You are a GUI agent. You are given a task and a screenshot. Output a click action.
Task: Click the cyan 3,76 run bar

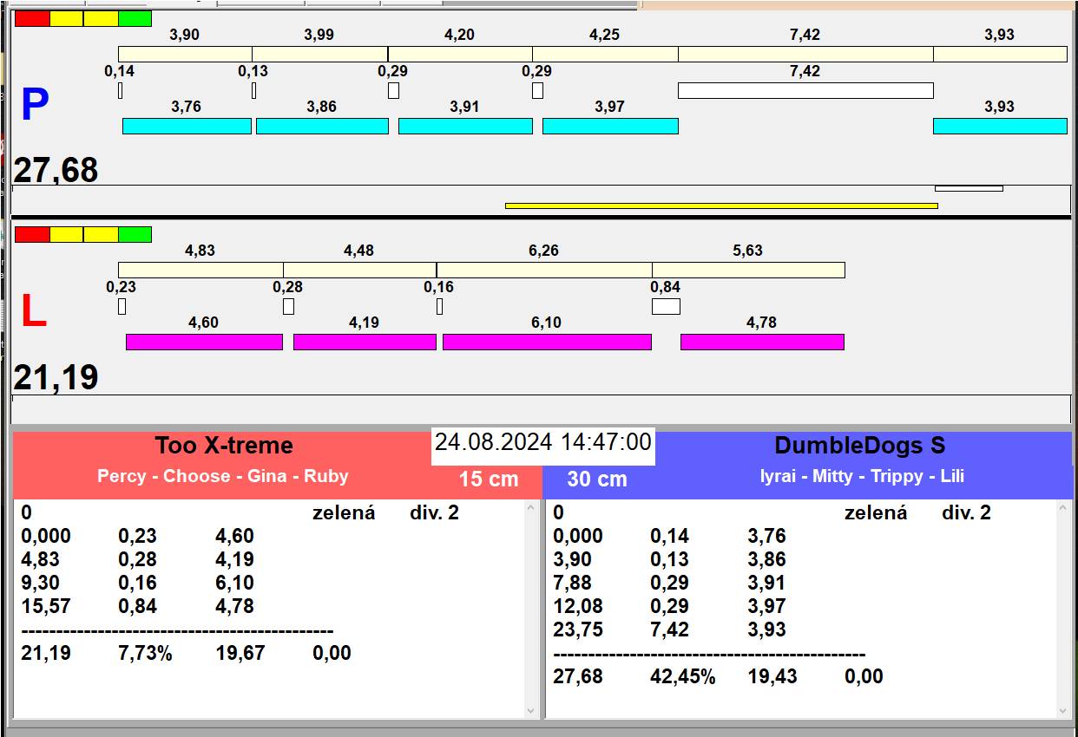tap(187, 126)
